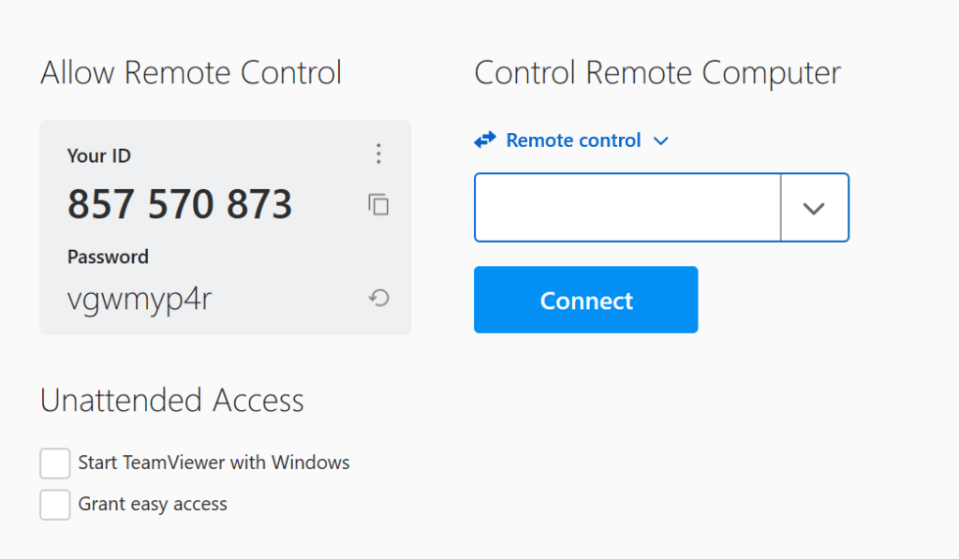Viewport: 959px width, 559px height.
Task: Click the chevron beside Remote control
Action: click(x=661, y=140)
